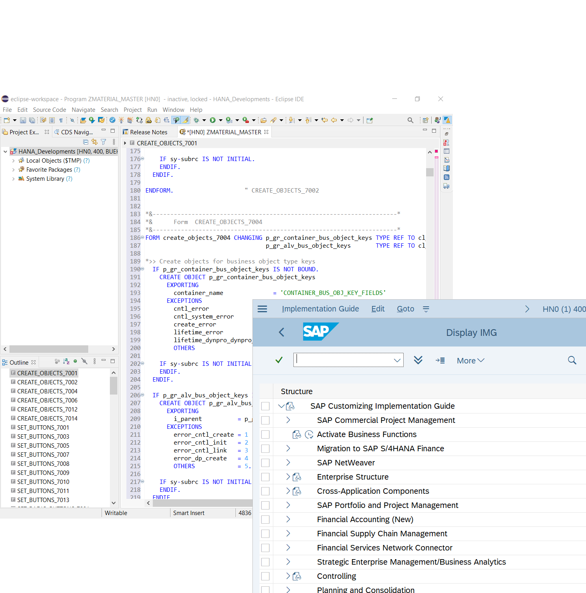Click the Save icon in Eclipse toolbar

click(x=23, y=120)
